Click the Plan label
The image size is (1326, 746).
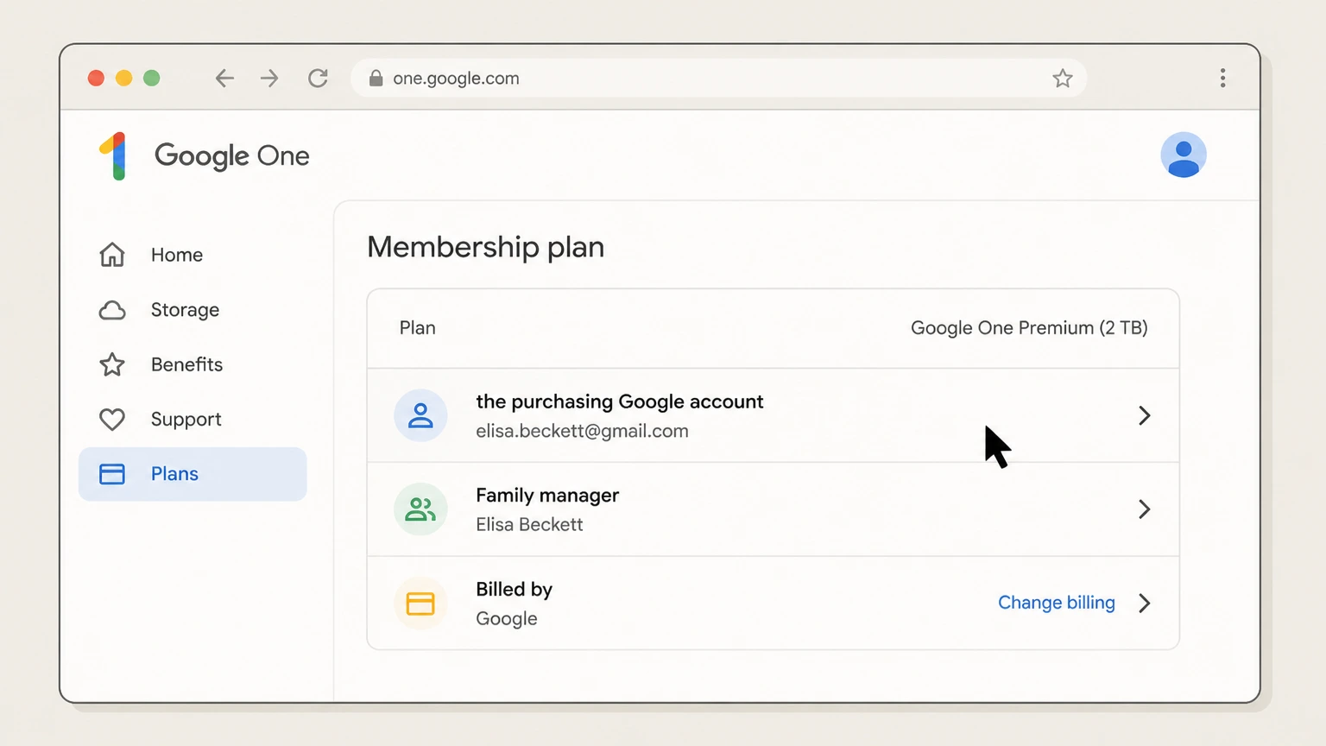(x=417, y=328)
